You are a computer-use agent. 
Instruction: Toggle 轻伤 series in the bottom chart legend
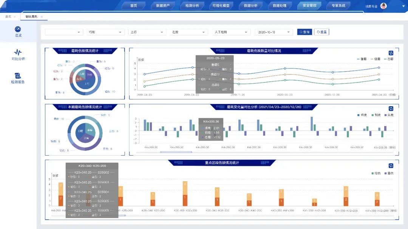pyautogui.click(x=375, y=173)
